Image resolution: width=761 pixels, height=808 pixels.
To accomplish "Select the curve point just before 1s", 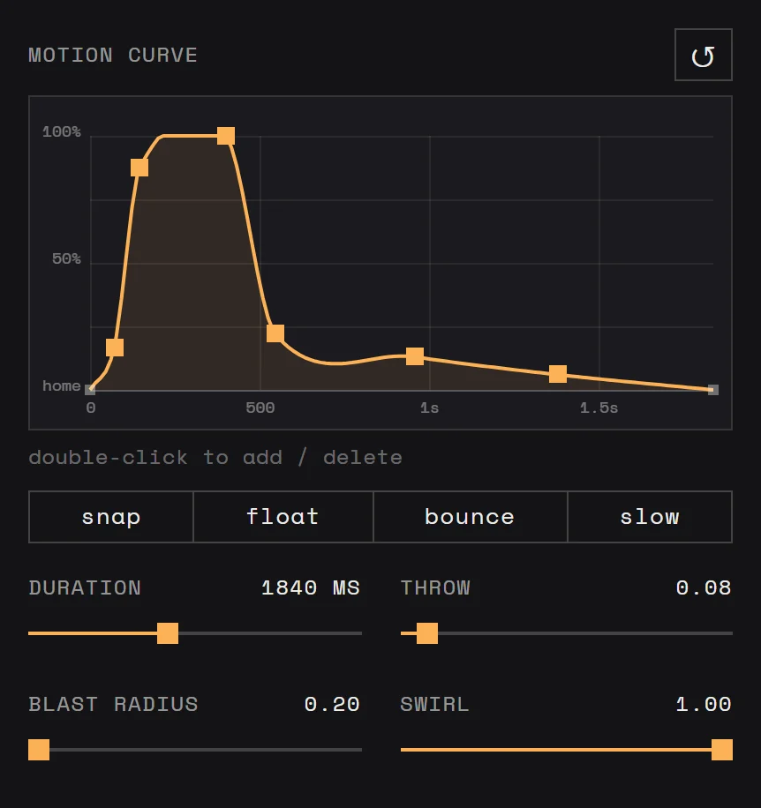I will pos(415,356).
